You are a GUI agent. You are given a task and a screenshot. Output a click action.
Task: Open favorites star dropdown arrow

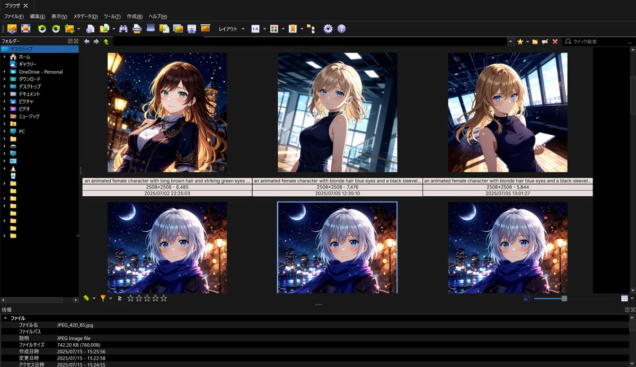tap(527, 41)
